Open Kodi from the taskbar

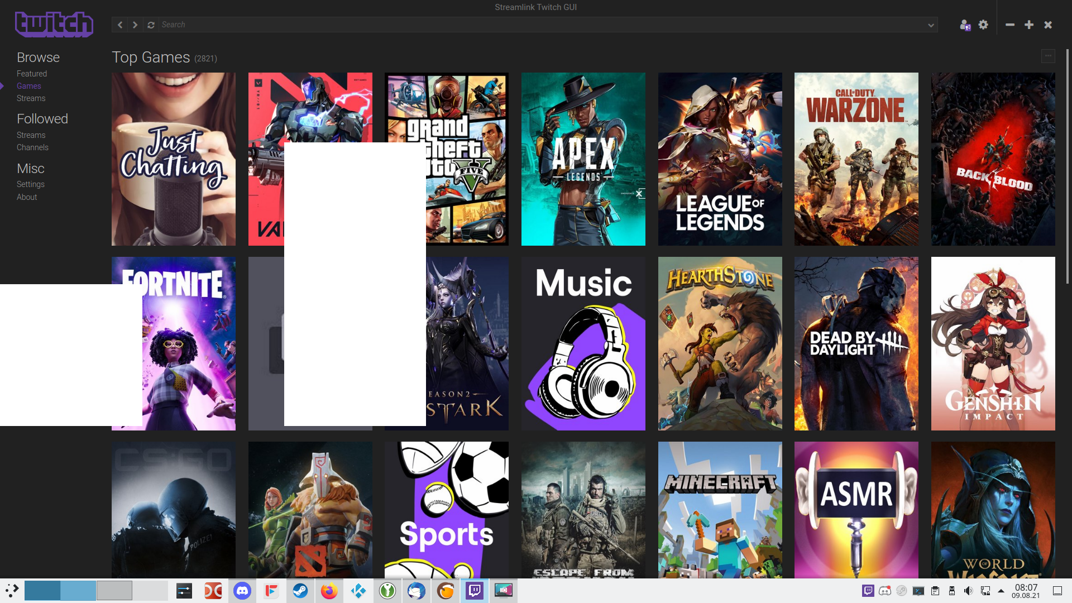pyautogui.click(x=358, y=590)
